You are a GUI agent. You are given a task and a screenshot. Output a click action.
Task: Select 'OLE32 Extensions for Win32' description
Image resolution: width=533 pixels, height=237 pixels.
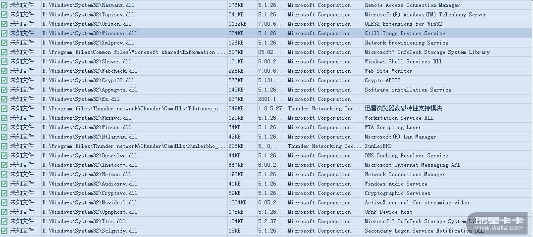tap(404, 24)
